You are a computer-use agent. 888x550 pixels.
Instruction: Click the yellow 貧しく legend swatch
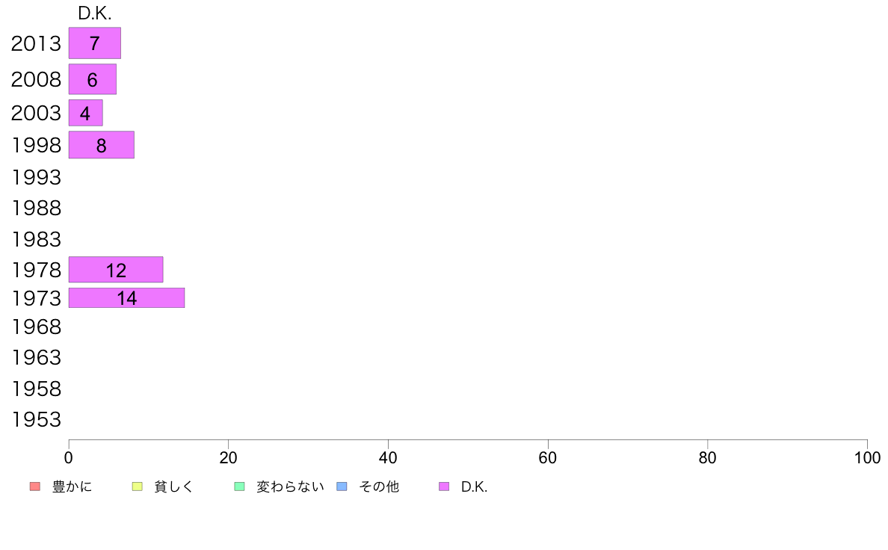pyautogui.click(x=137, y=486)
